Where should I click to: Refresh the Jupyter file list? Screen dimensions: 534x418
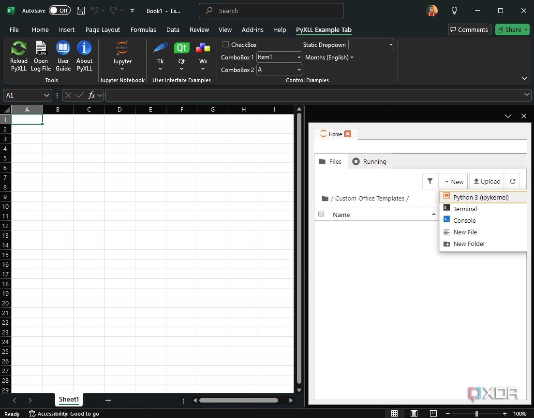[513, 181]
